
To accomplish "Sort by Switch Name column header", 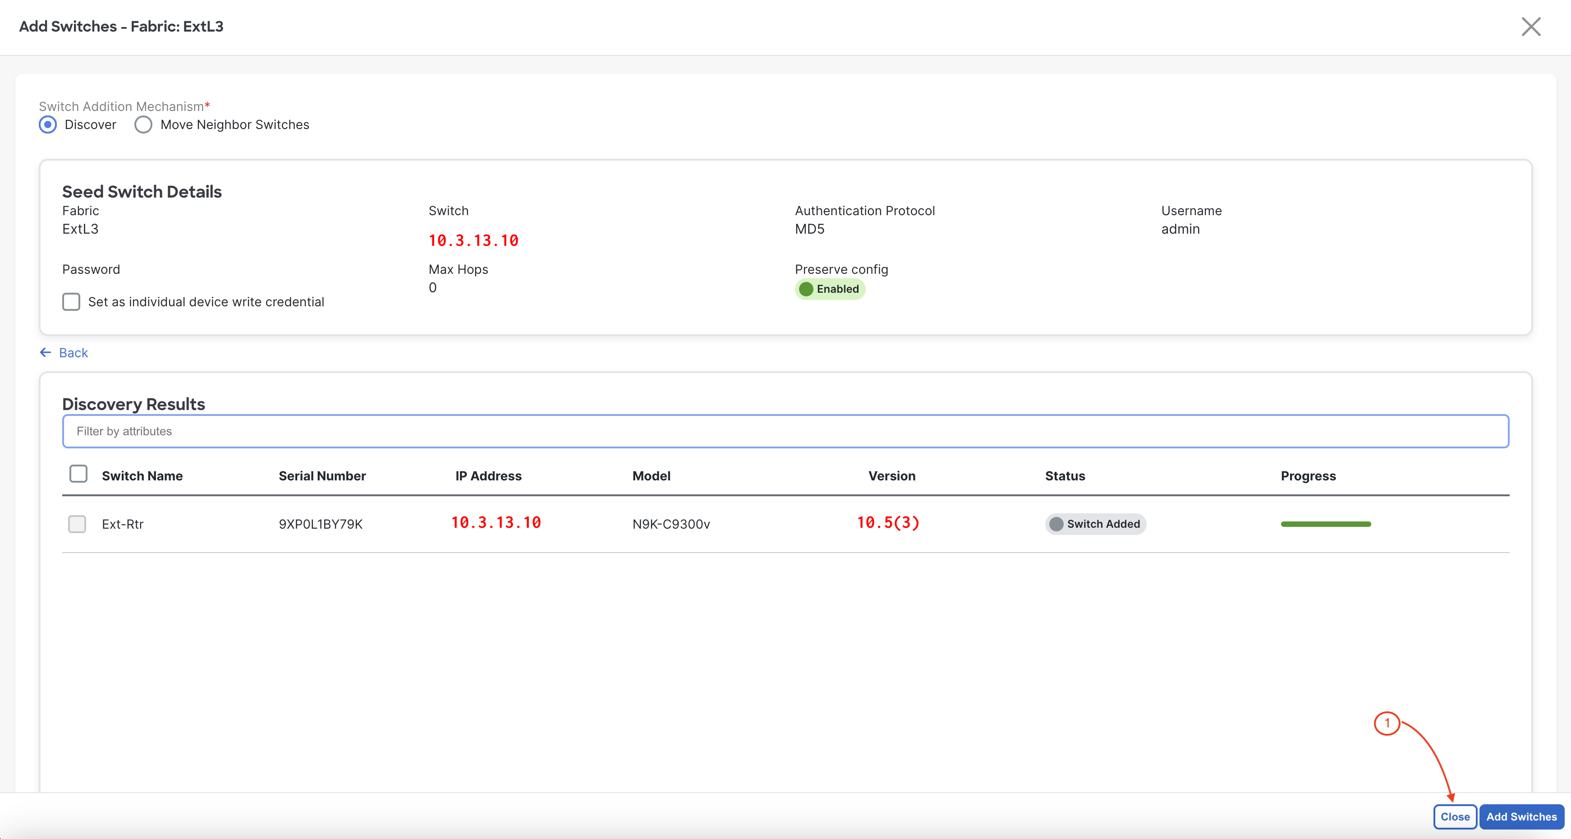I will pos(142,476).
